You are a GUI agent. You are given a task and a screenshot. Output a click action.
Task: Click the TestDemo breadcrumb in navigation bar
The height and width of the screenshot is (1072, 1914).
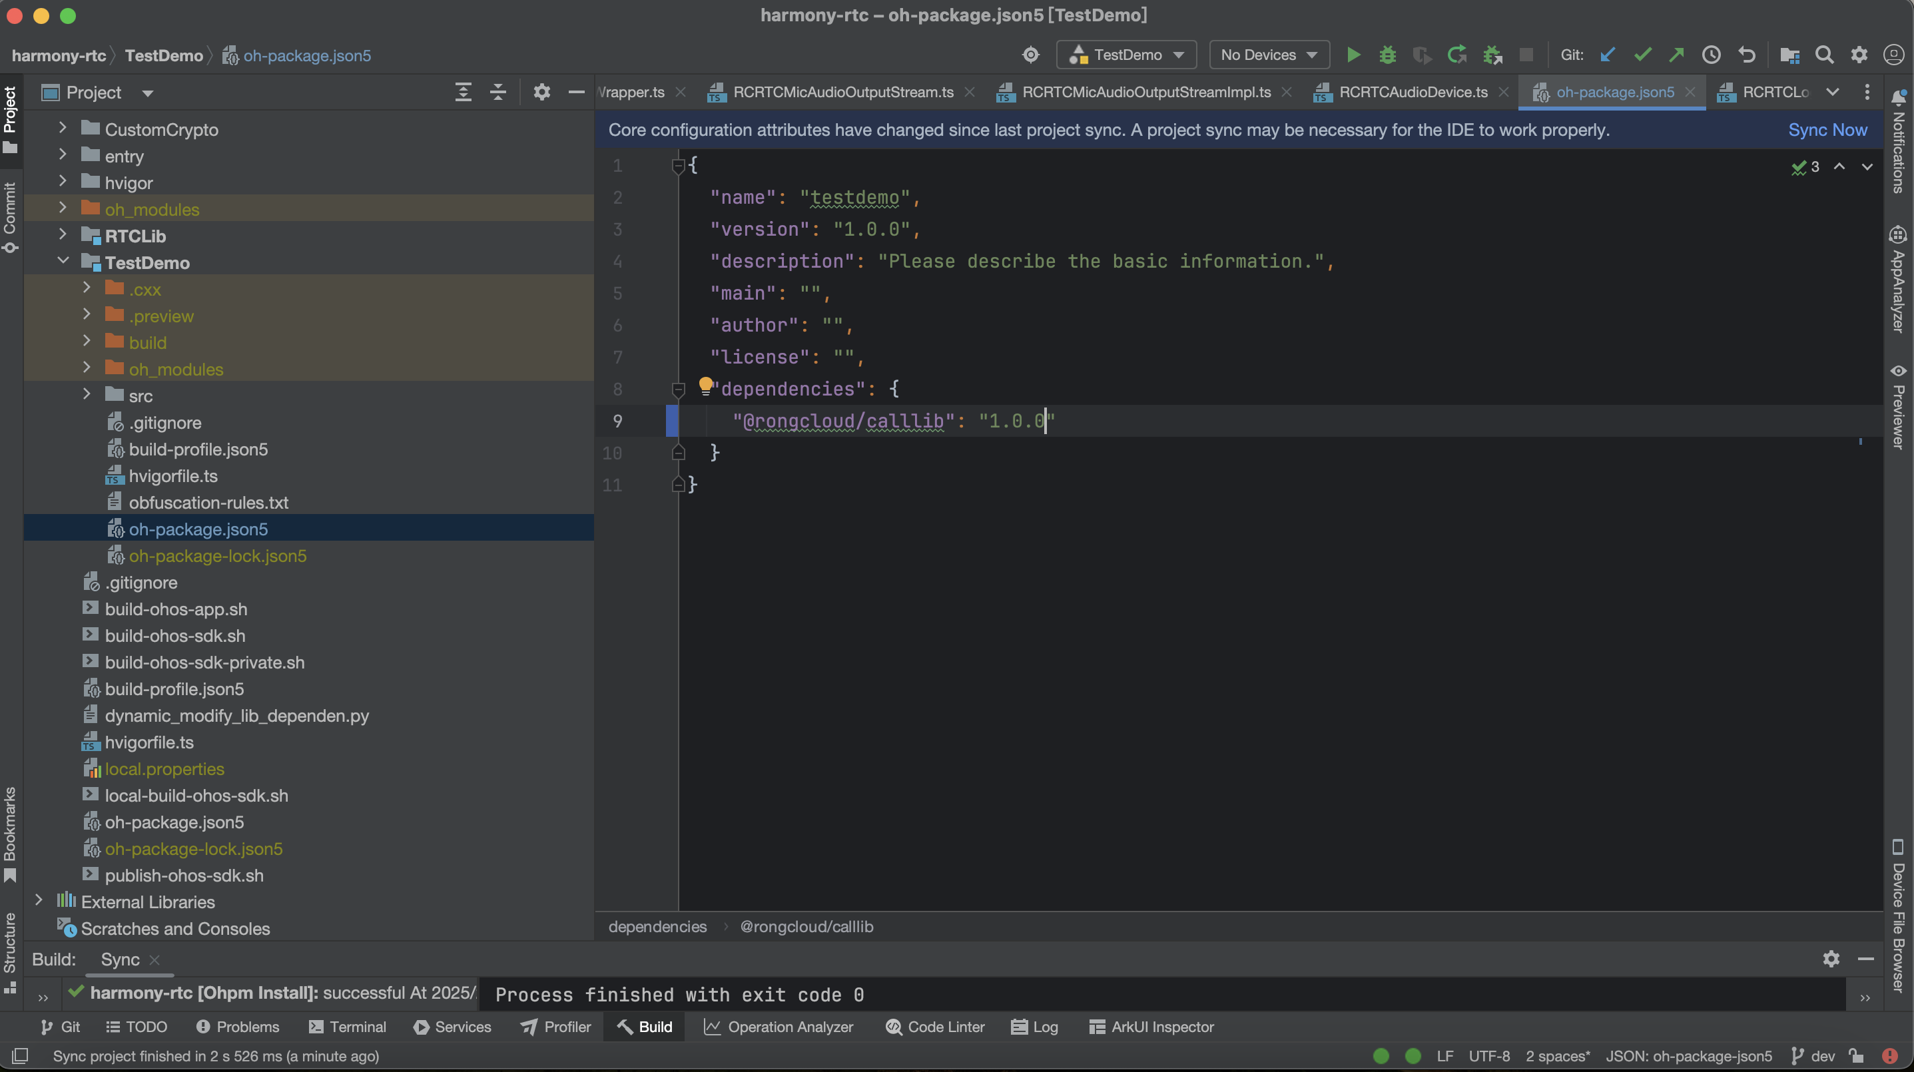pyautogui.click(x=163, y=56)
